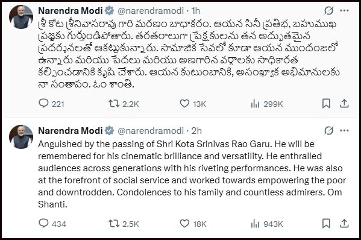Open the 2h timestamp link

(196, 131)
